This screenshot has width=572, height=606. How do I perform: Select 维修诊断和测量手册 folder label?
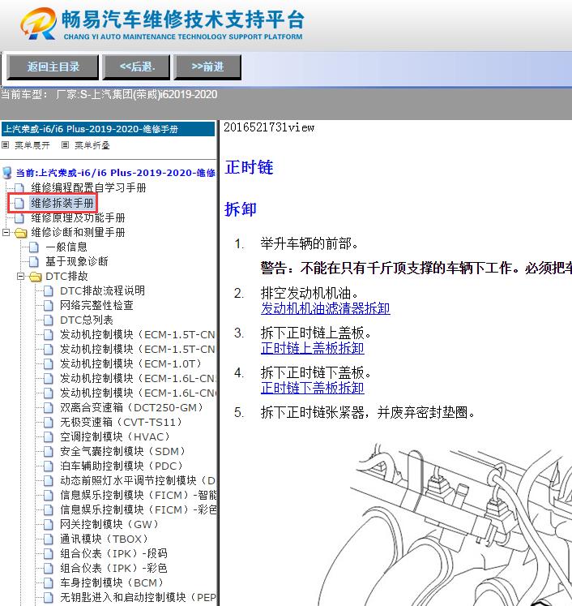pyautogui.click(x=78, y=232)
